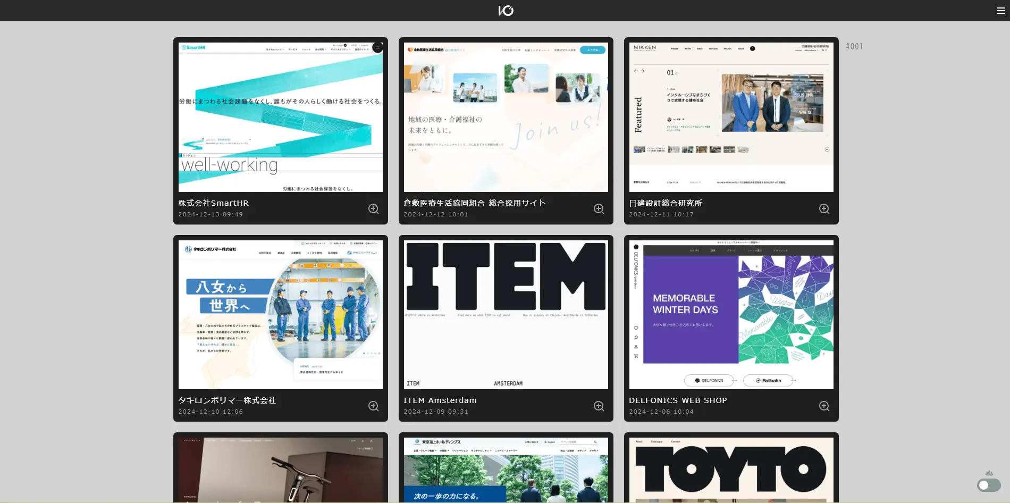Select the NIKKEN Featured website thumbnail
The image size is (1010, 503).
click(x=731, y=117)
